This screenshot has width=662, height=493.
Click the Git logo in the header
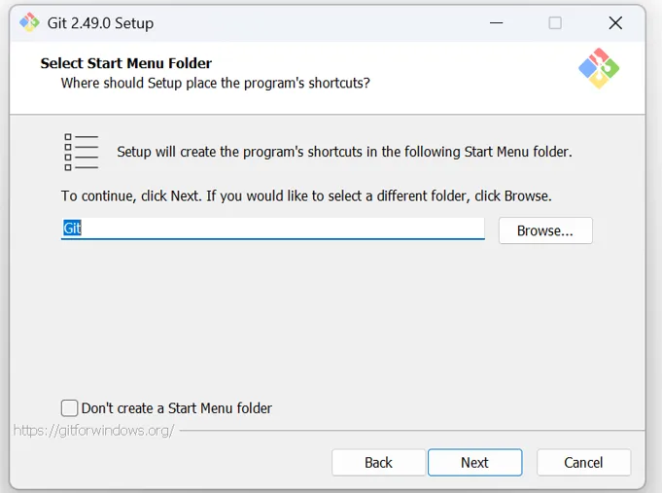[599, 68]
